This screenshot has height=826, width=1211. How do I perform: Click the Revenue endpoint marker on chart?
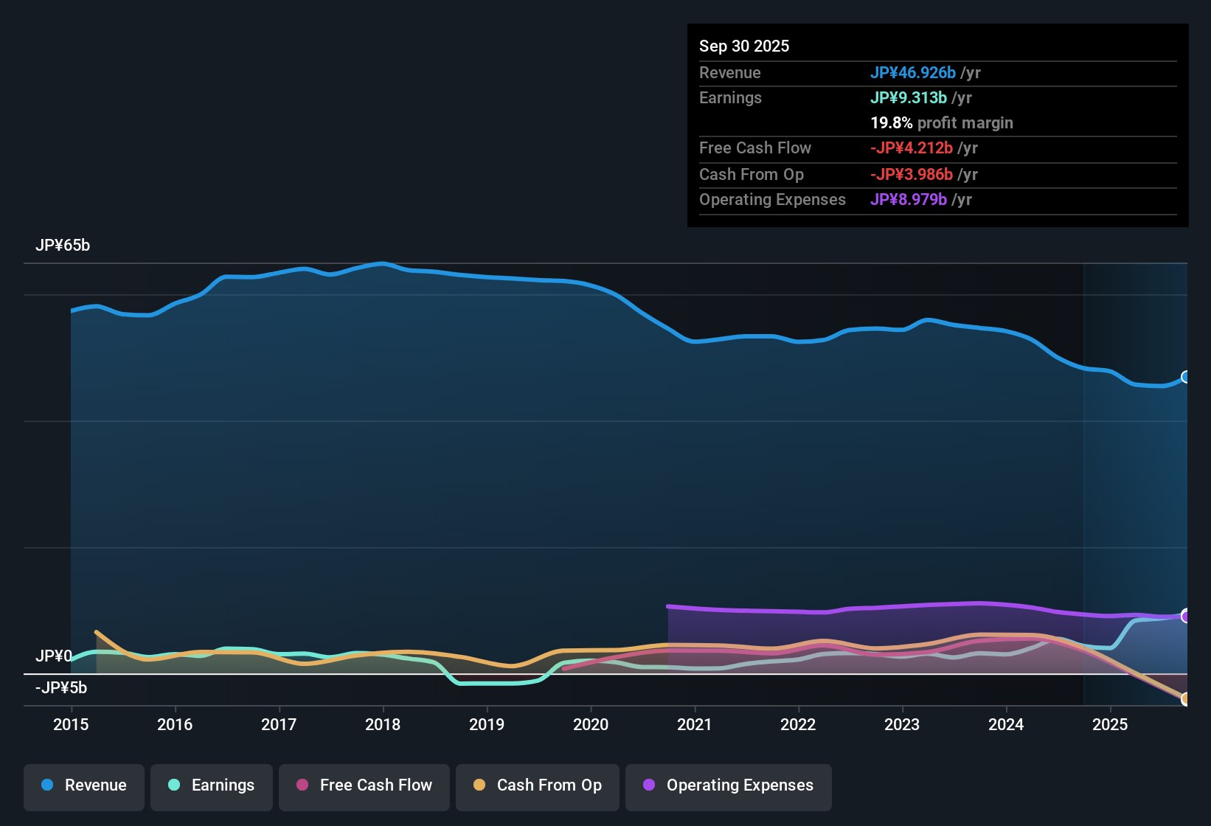tap(1186, 378)
